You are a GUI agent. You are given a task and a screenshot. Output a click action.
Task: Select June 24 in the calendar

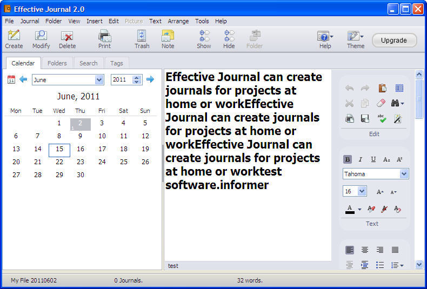point(102,162)
